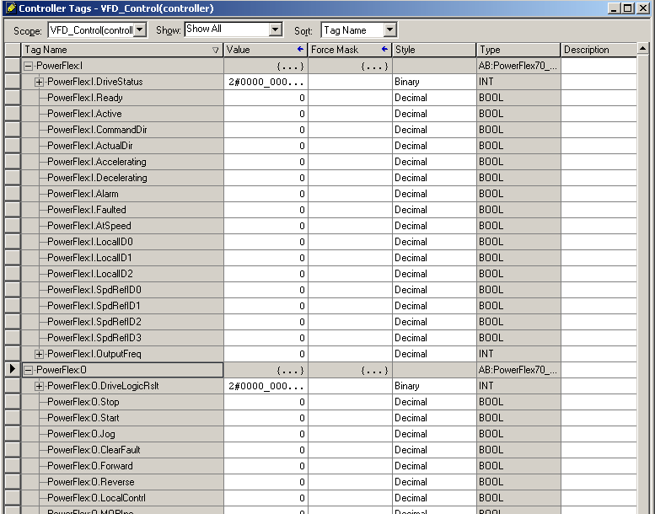
Task: Open the Sort dropdown
Action: tap(389, 29)
